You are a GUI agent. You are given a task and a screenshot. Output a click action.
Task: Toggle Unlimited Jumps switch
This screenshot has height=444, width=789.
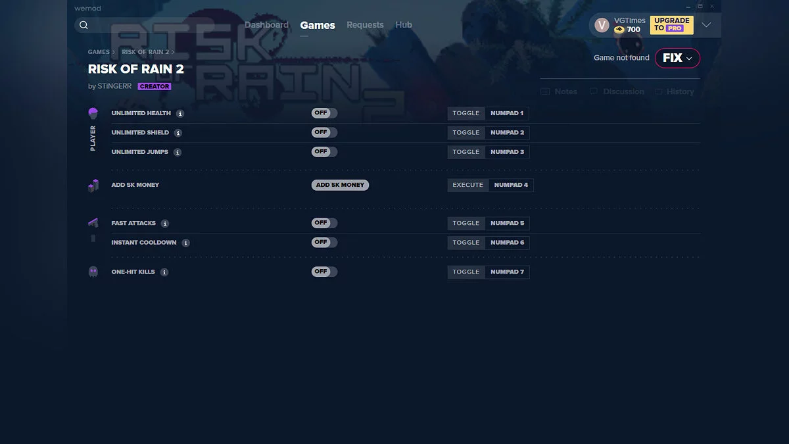[324, 152]
